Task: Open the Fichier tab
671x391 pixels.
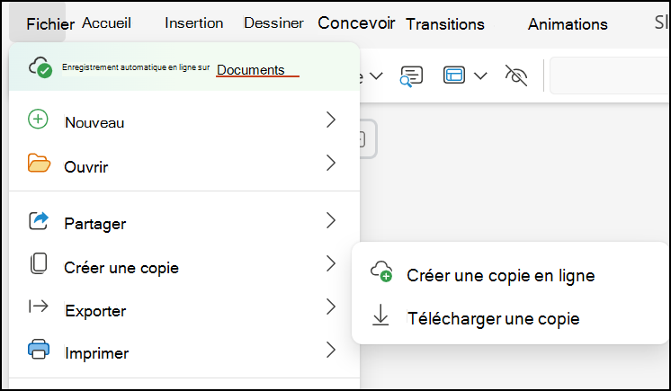Action: point(50,24)
